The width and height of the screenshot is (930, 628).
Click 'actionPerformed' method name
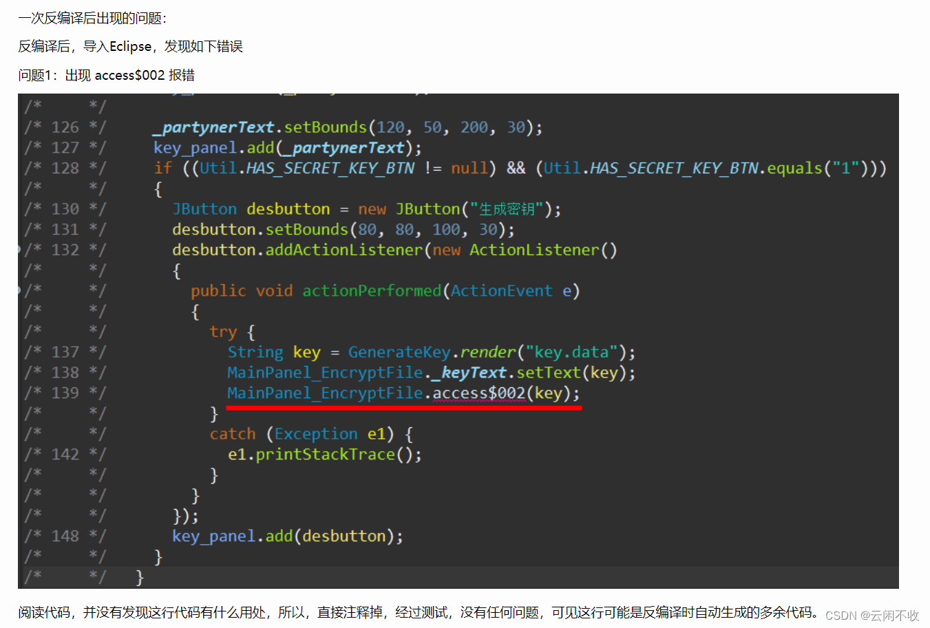(x=372, y=291)
